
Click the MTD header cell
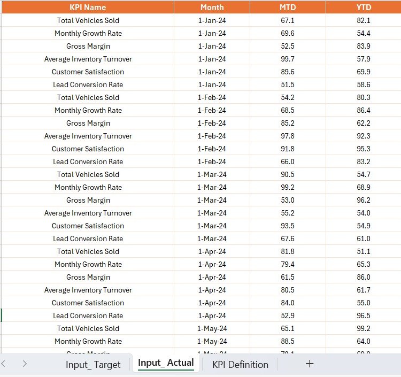[x=288, y=7]
